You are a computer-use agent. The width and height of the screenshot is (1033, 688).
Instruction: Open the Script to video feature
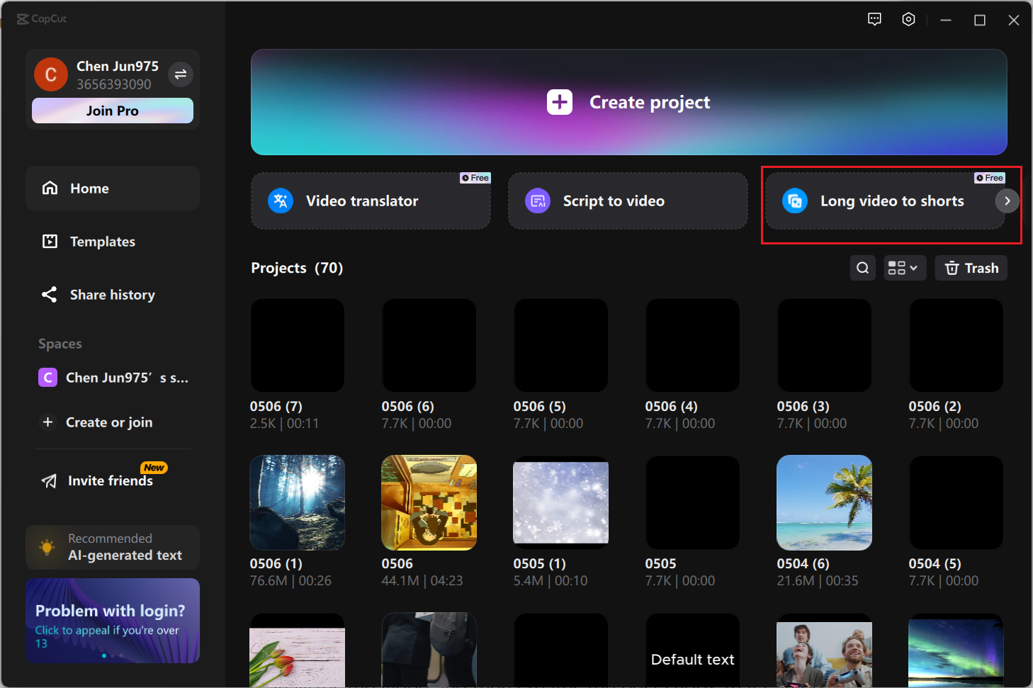tap(614, 201)
